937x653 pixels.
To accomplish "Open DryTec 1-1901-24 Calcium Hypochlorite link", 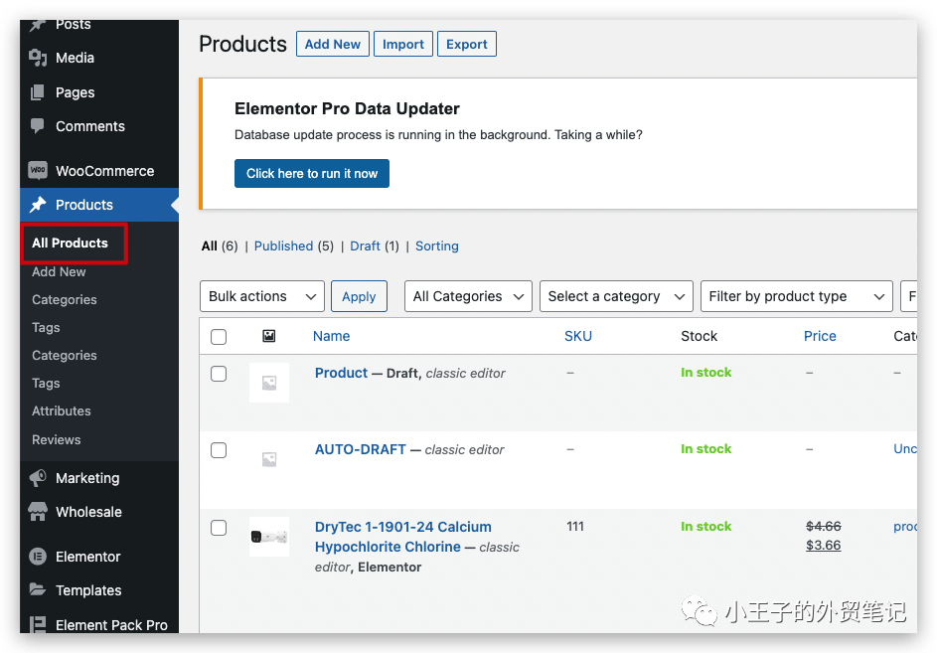I will point(403,537).
